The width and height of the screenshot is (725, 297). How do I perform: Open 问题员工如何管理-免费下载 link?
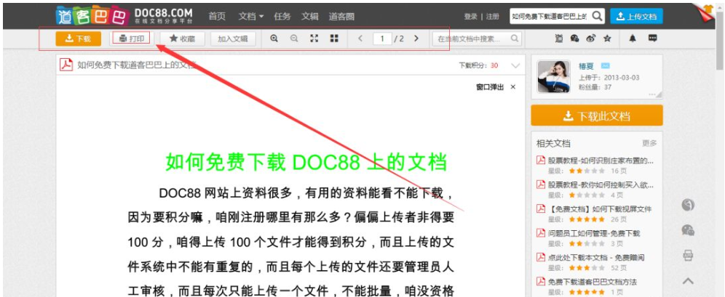[x=594, y=233]
